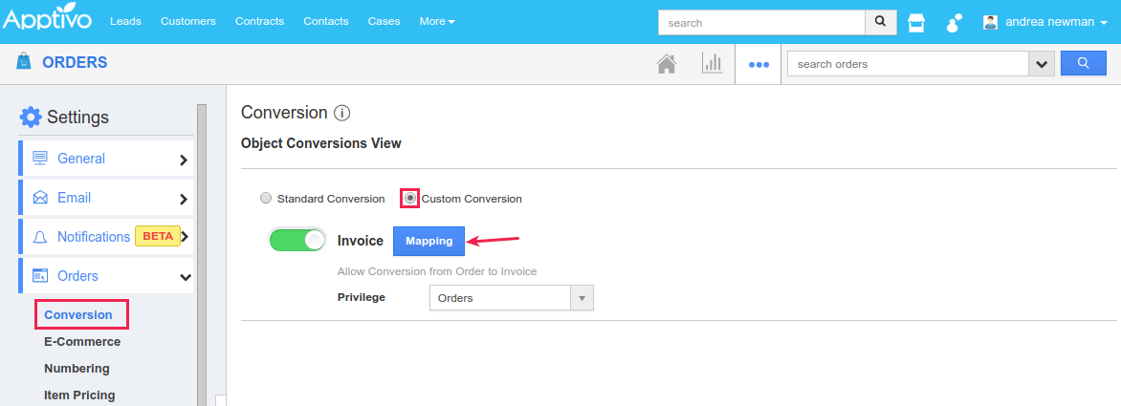Click the top search magnifier icon
1121x406 pixels.
(x=879, y=22)
